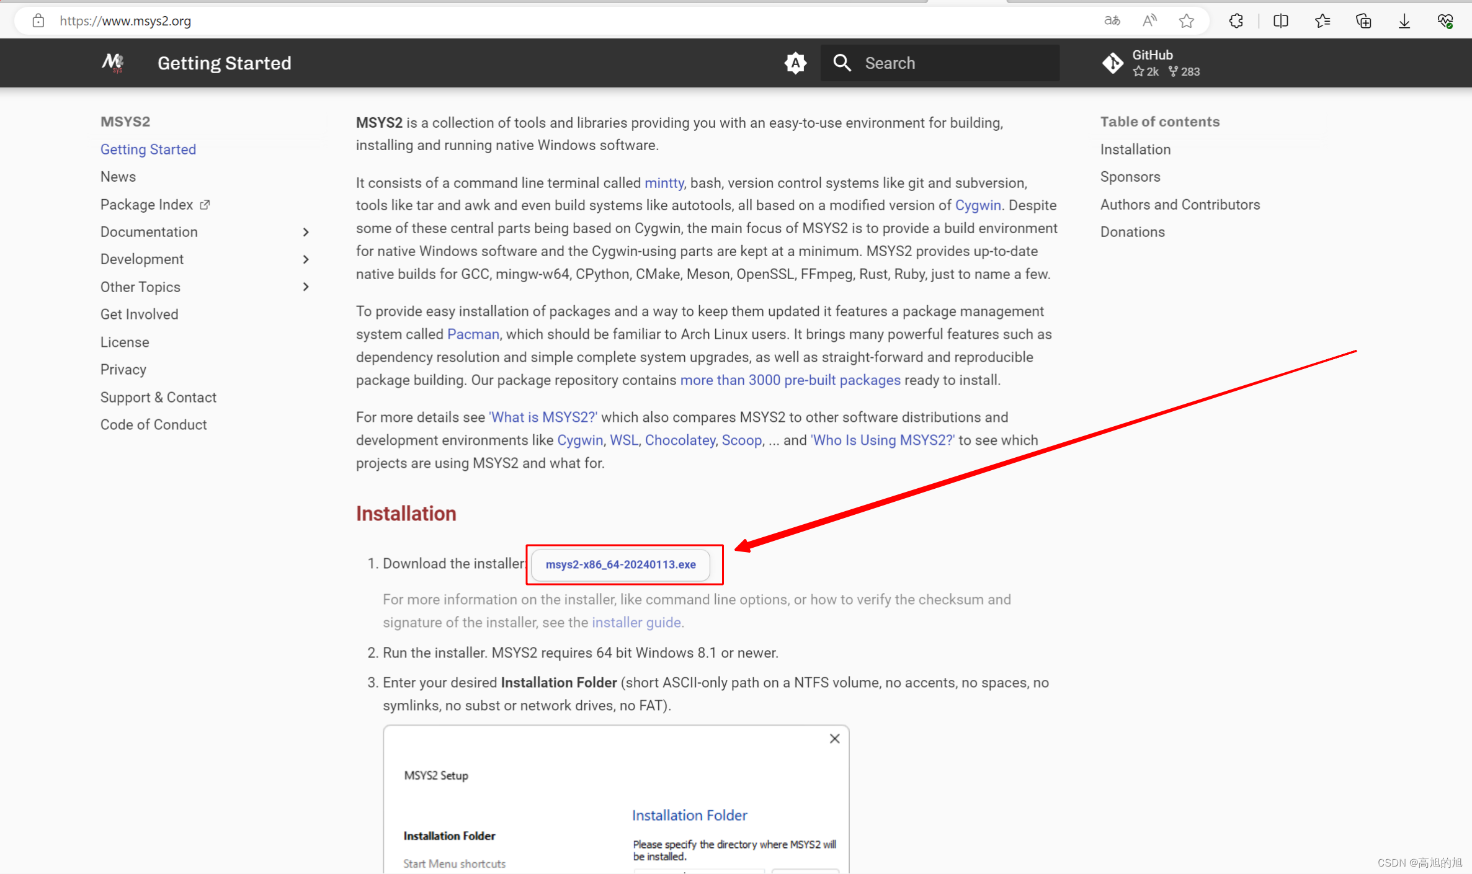Open News in the sidebar navigation
Screen dimensions: 1472x874
[x=118, y=176]
